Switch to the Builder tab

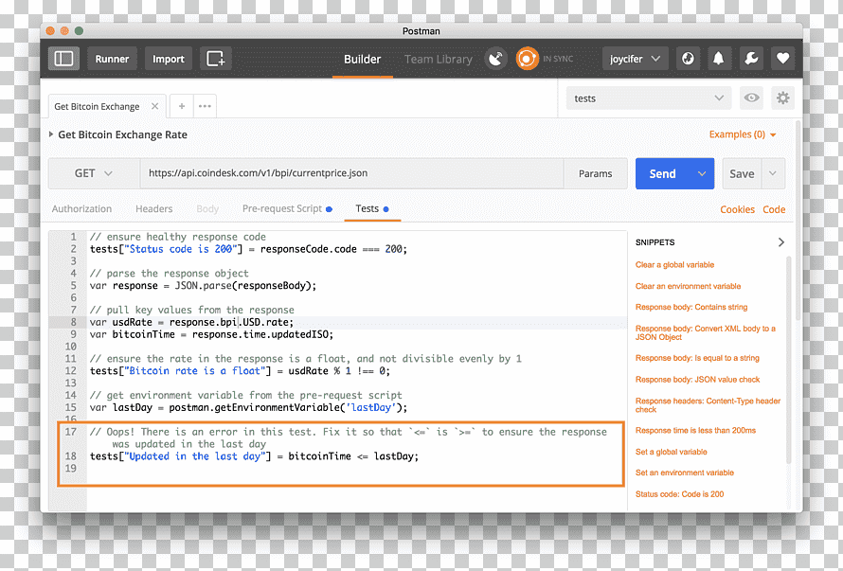[x=363, y=59]
